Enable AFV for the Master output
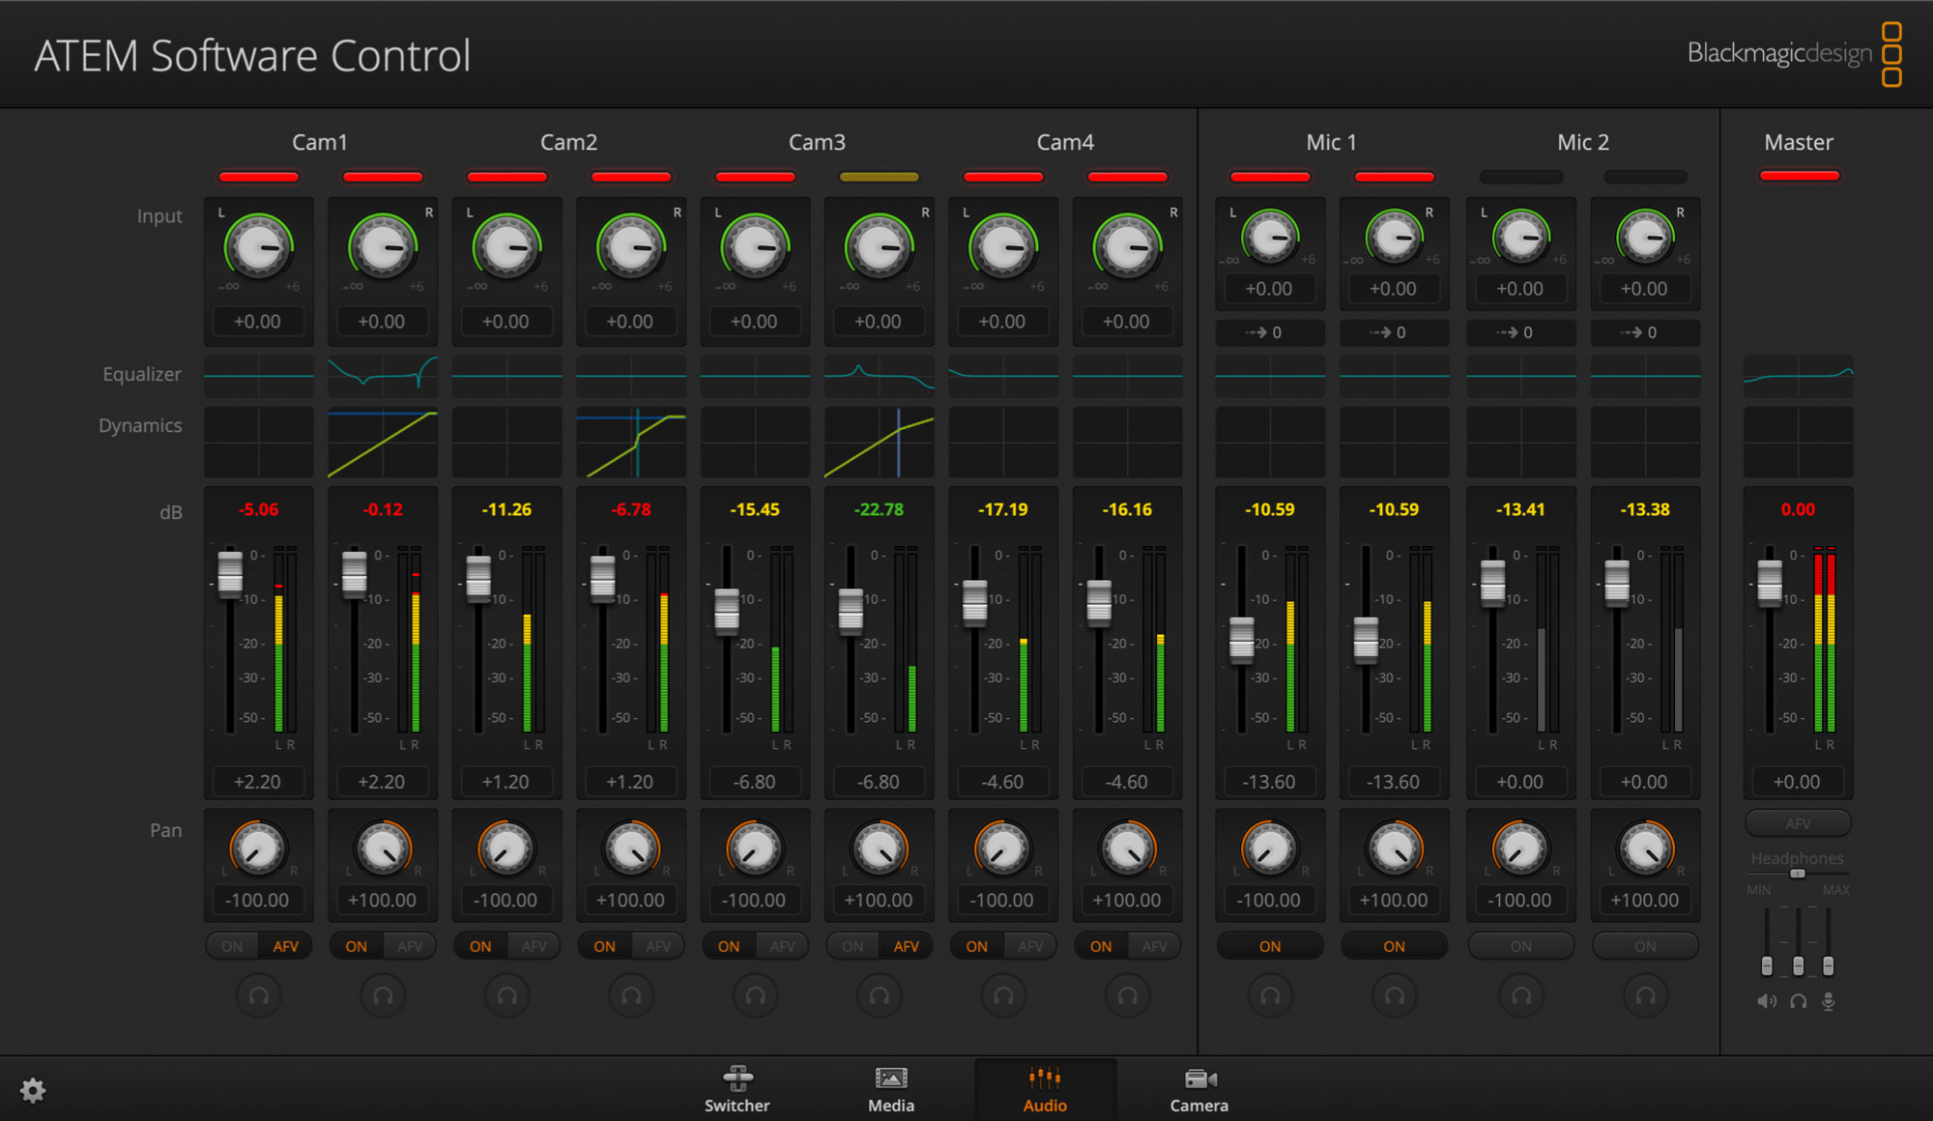The height and width of the screenshot is (1121, 1933). (x=1798, y=823)
